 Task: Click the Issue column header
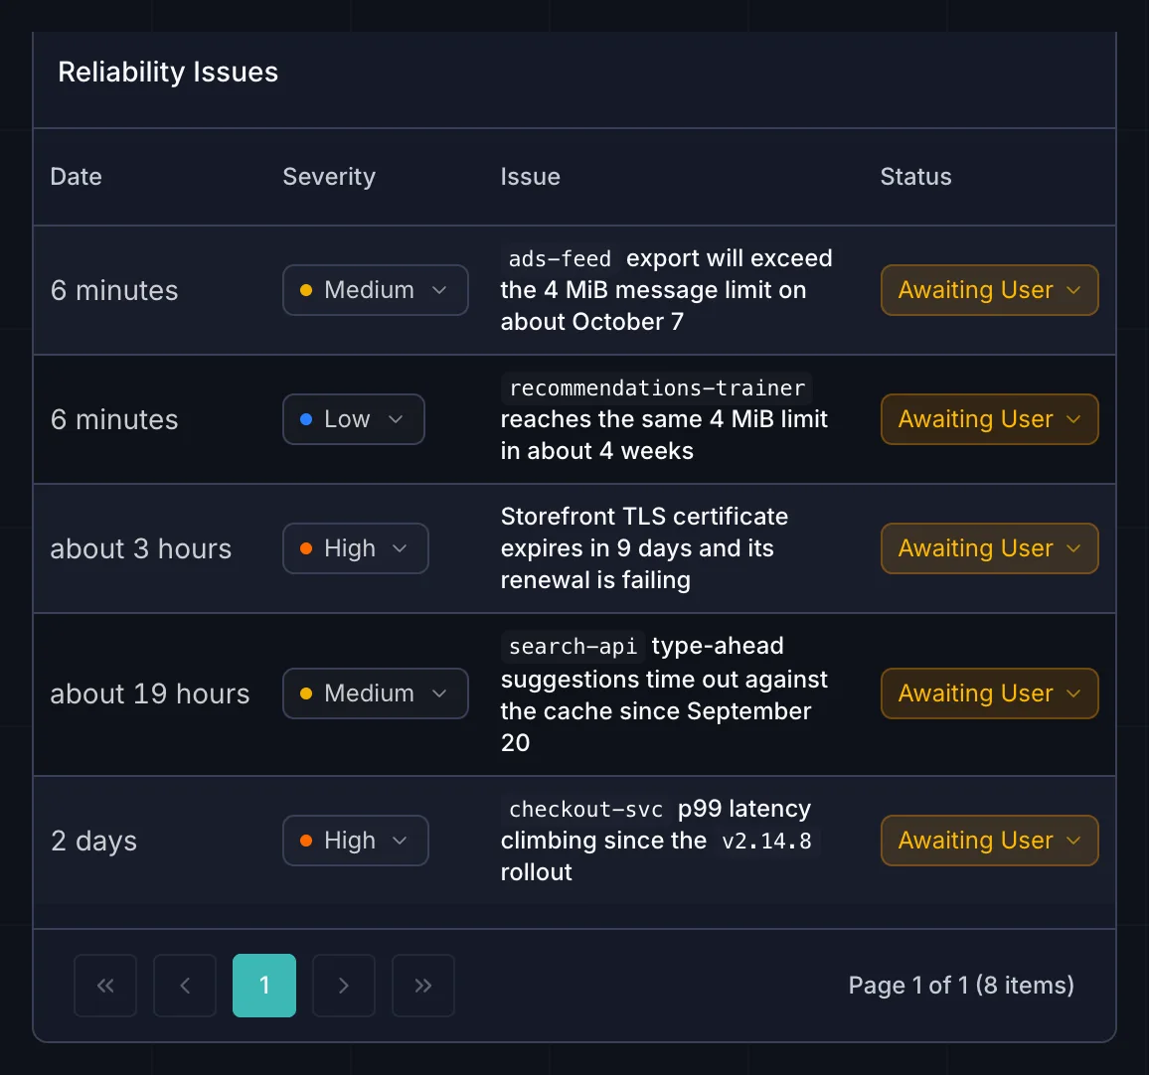[531, 177]
